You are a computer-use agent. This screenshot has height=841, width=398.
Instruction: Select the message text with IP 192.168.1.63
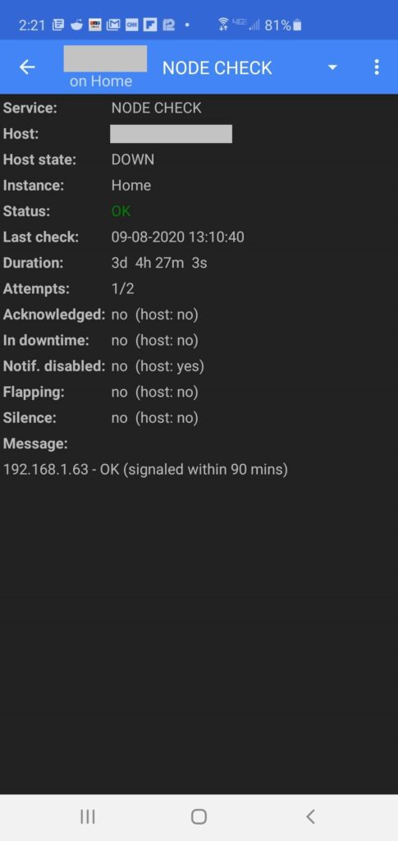[x=146, y=470]
